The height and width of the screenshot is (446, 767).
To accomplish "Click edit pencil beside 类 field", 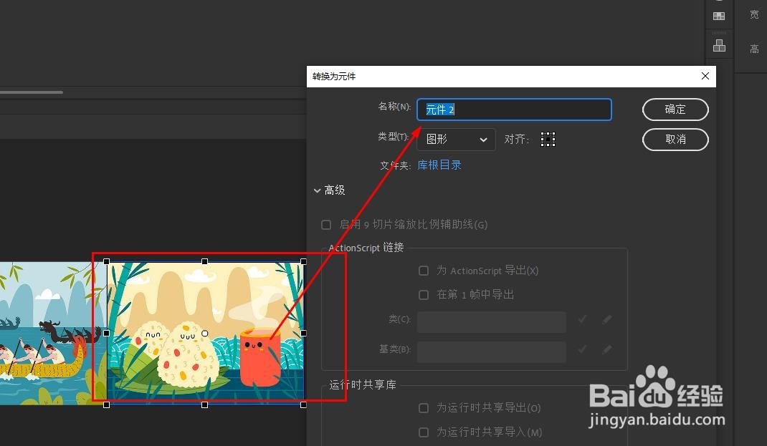I will (606, 319).
